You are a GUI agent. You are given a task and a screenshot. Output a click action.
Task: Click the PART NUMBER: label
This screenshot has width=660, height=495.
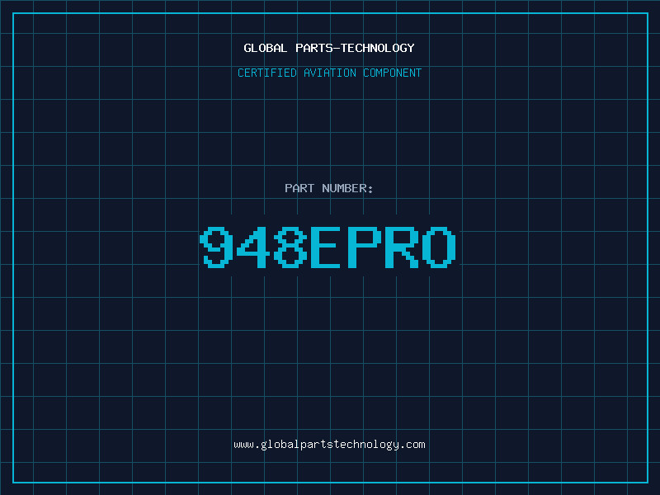(x=329, y=188)
